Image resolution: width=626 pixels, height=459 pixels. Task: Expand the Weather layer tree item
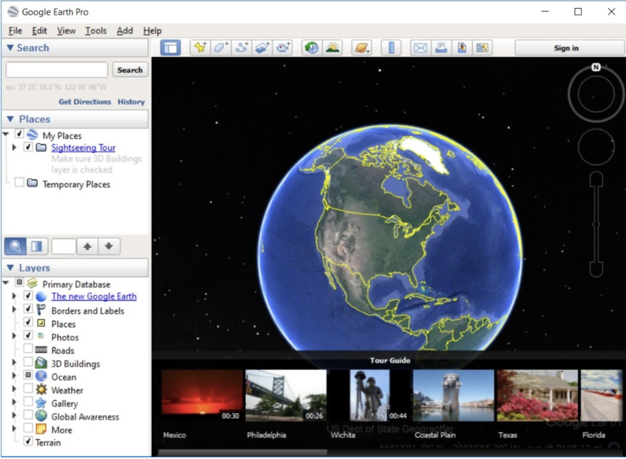[15, 390]
